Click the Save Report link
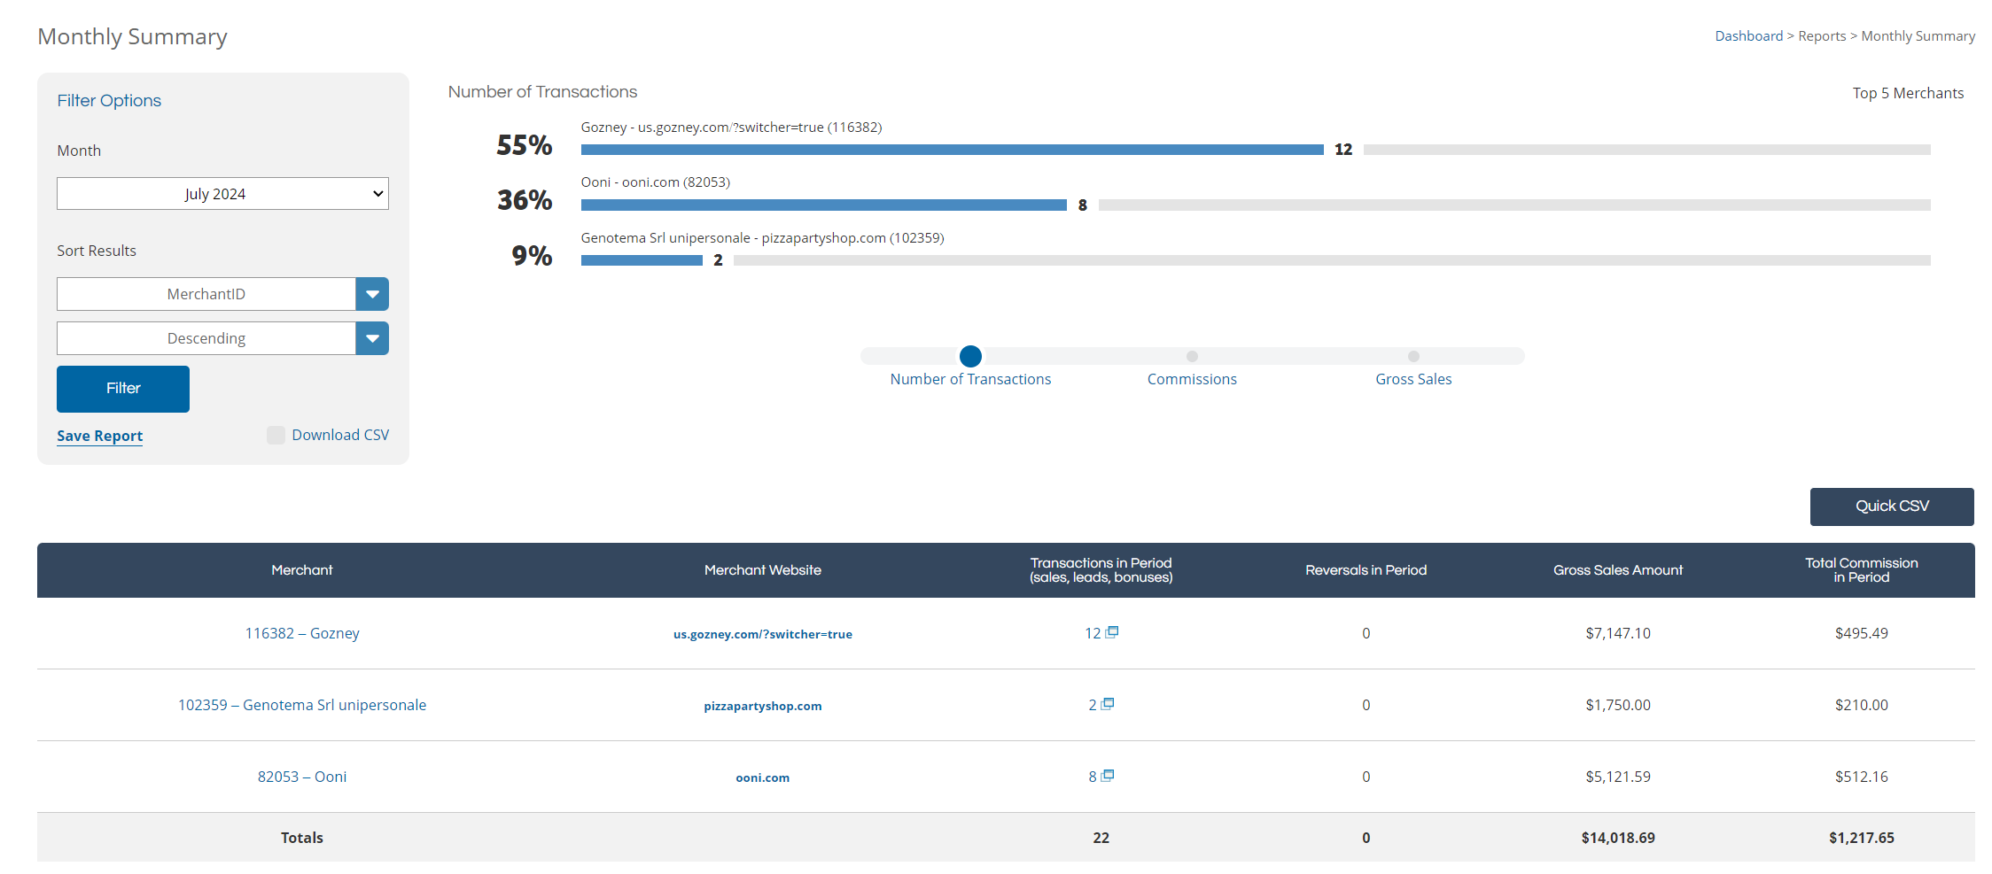The width and height of the screenshot is (1992, 874). 100,436
